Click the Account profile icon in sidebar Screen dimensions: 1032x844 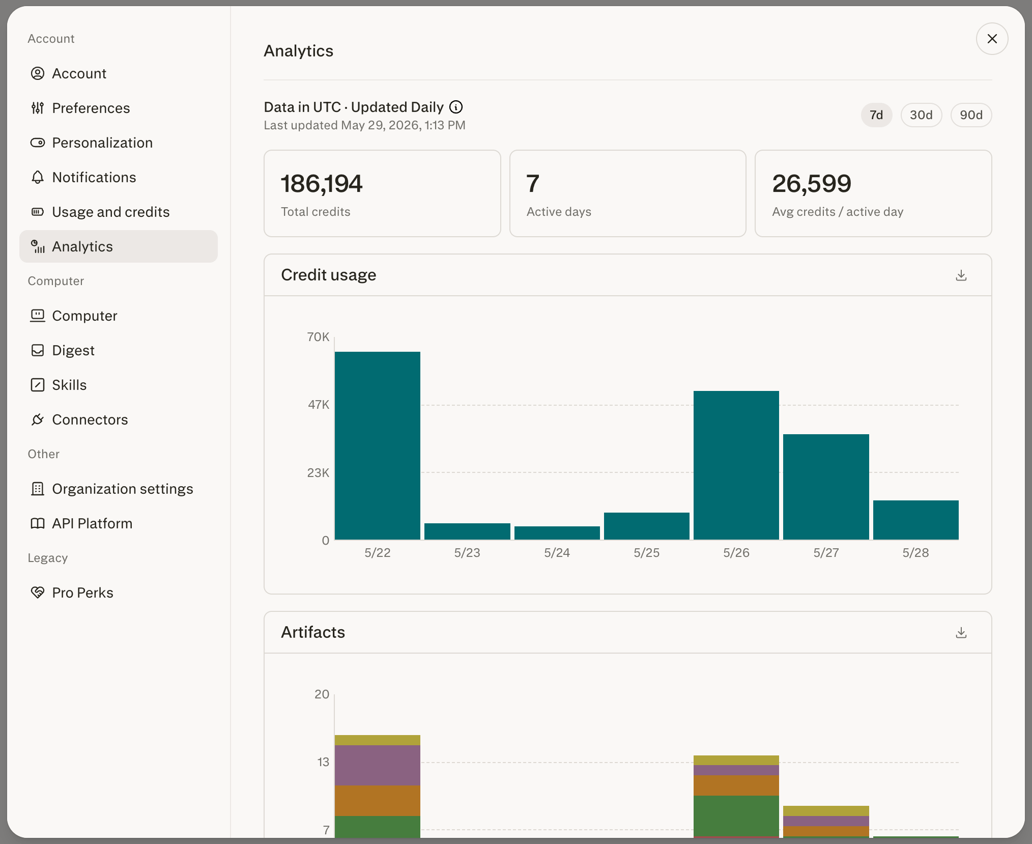click(x=38, y=73)
